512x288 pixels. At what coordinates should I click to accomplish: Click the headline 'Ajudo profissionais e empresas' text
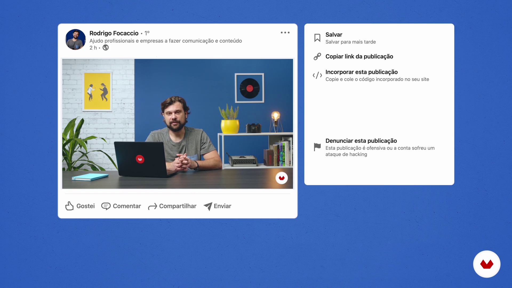166,41
